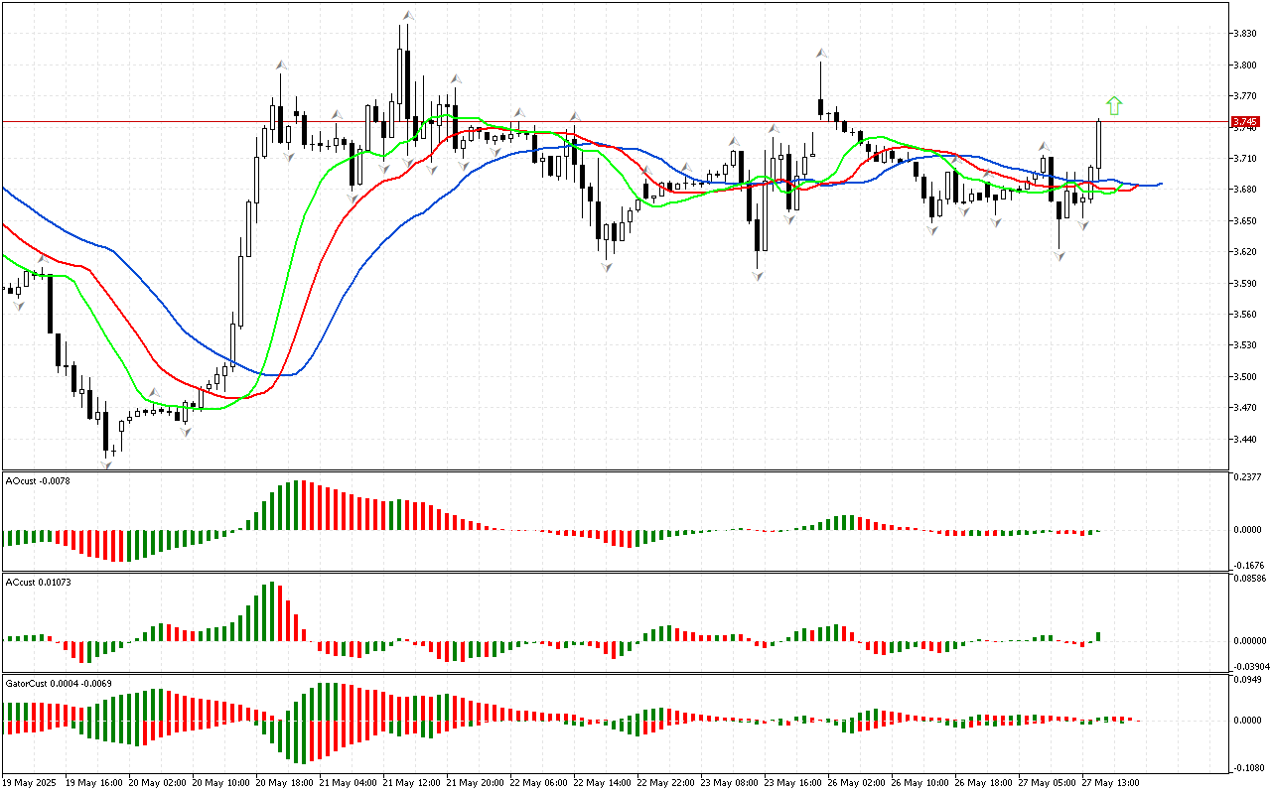
Task: Select the fractal arrow above the highest candle
Action: click(x=407, y=14)
